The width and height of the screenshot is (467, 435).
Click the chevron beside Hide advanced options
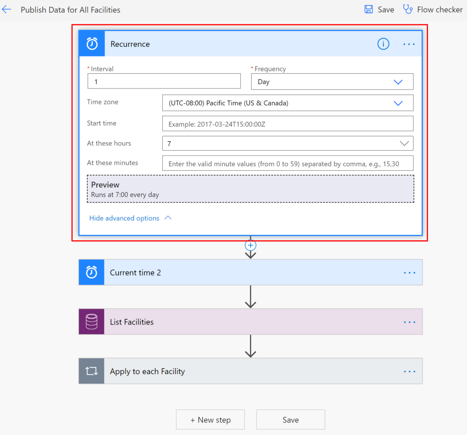[168, 218]
